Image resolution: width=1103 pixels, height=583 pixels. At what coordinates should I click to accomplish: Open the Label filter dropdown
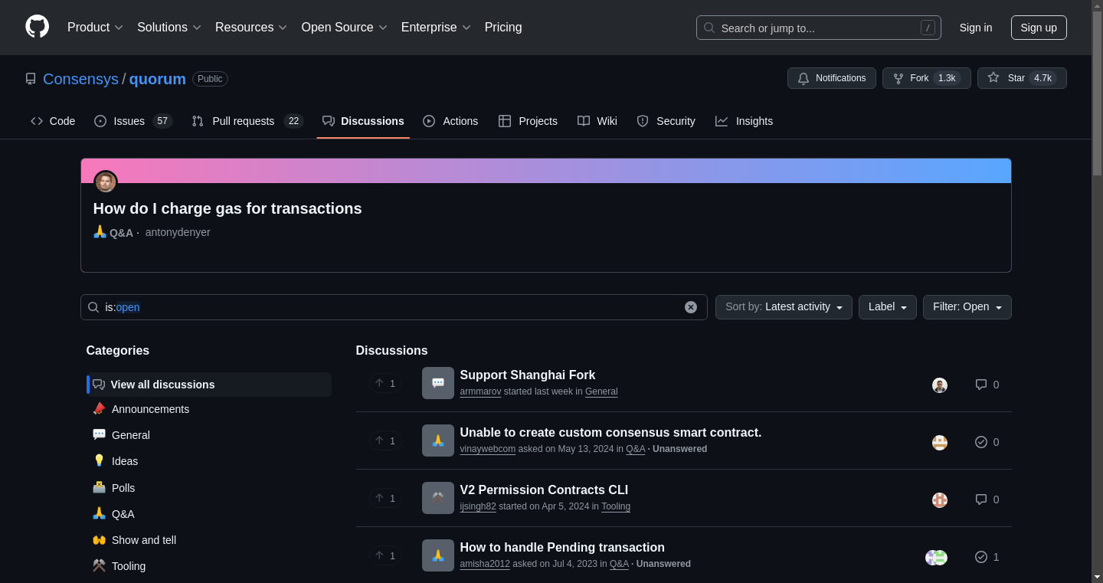coord(887,307)
